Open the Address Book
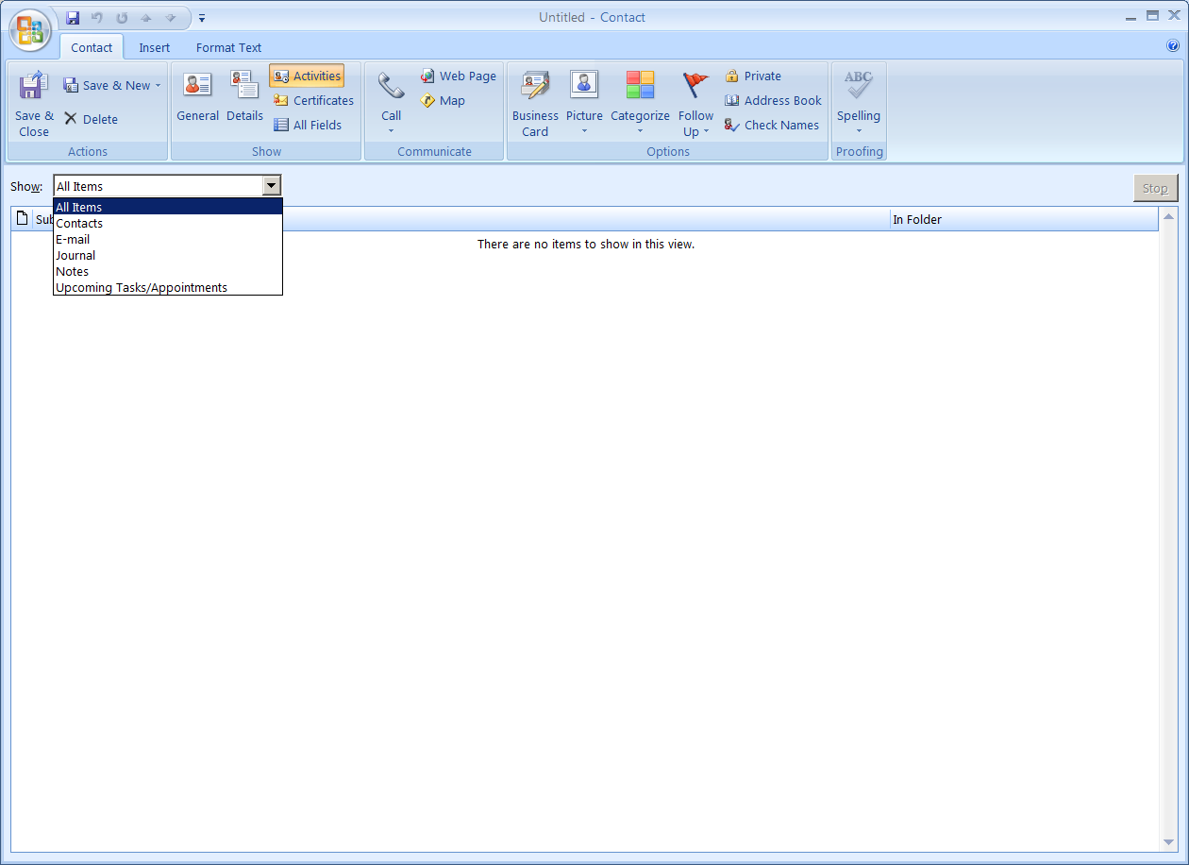The height and width of the screenshot is (865, 1189). point(773,100)
